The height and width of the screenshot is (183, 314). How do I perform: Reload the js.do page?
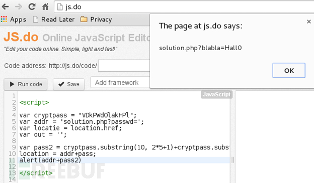32,7
